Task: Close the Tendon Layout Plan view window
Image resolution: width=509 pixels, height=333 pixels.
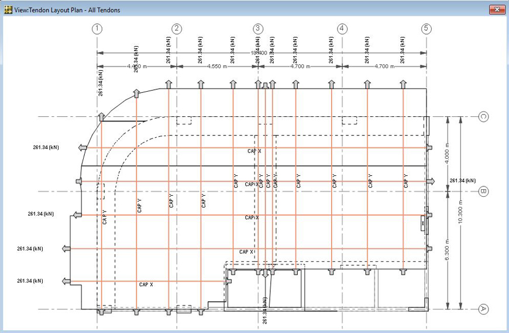Action: click(x=496, y=10)
